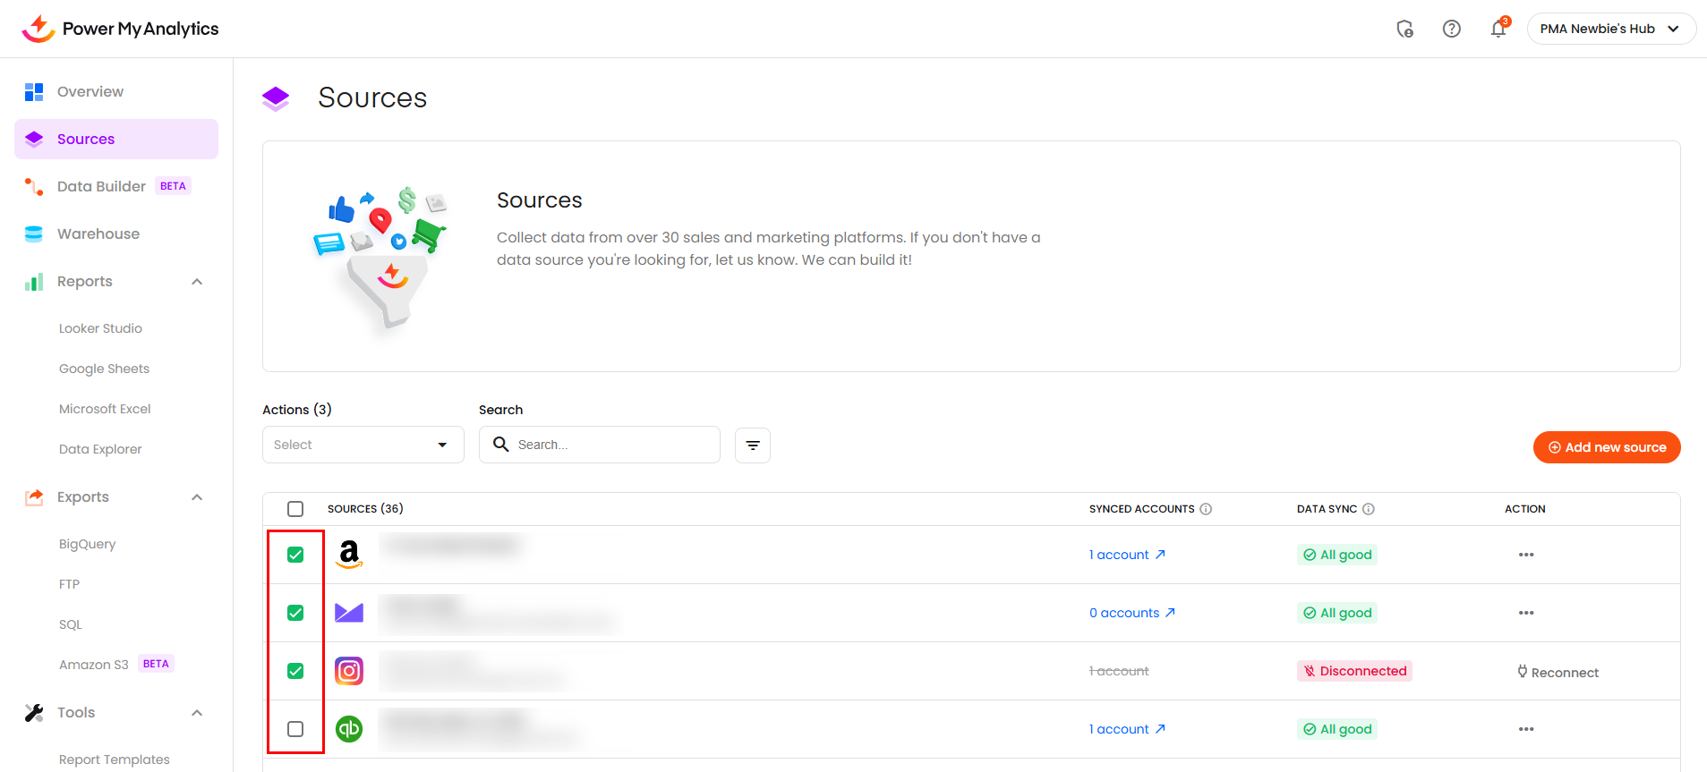1707x772 pixels.
Task: Collapse the Reports sidebar section
Action: tap(197, 282)
